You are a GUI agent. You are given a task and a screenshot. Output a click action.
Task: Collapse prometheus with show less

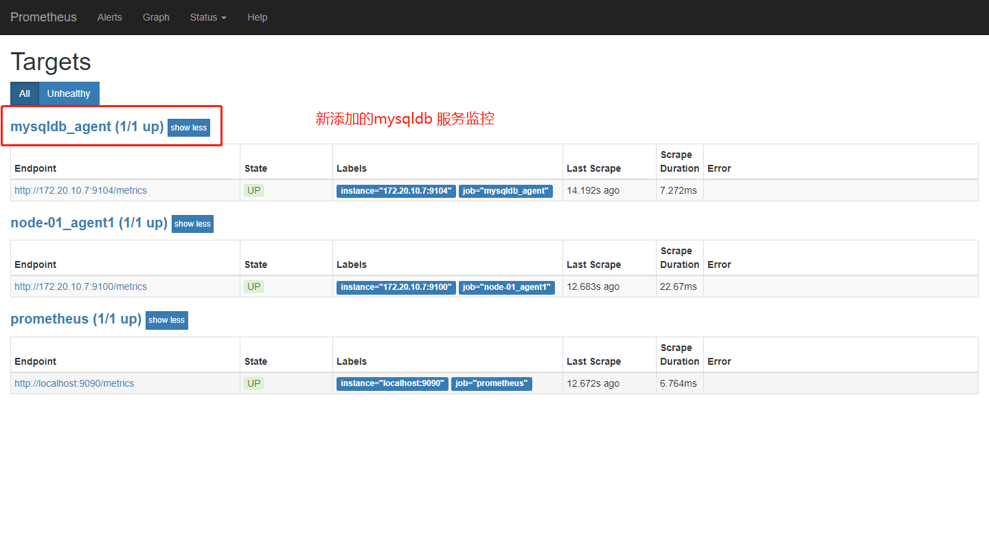[x=167, y=320]
